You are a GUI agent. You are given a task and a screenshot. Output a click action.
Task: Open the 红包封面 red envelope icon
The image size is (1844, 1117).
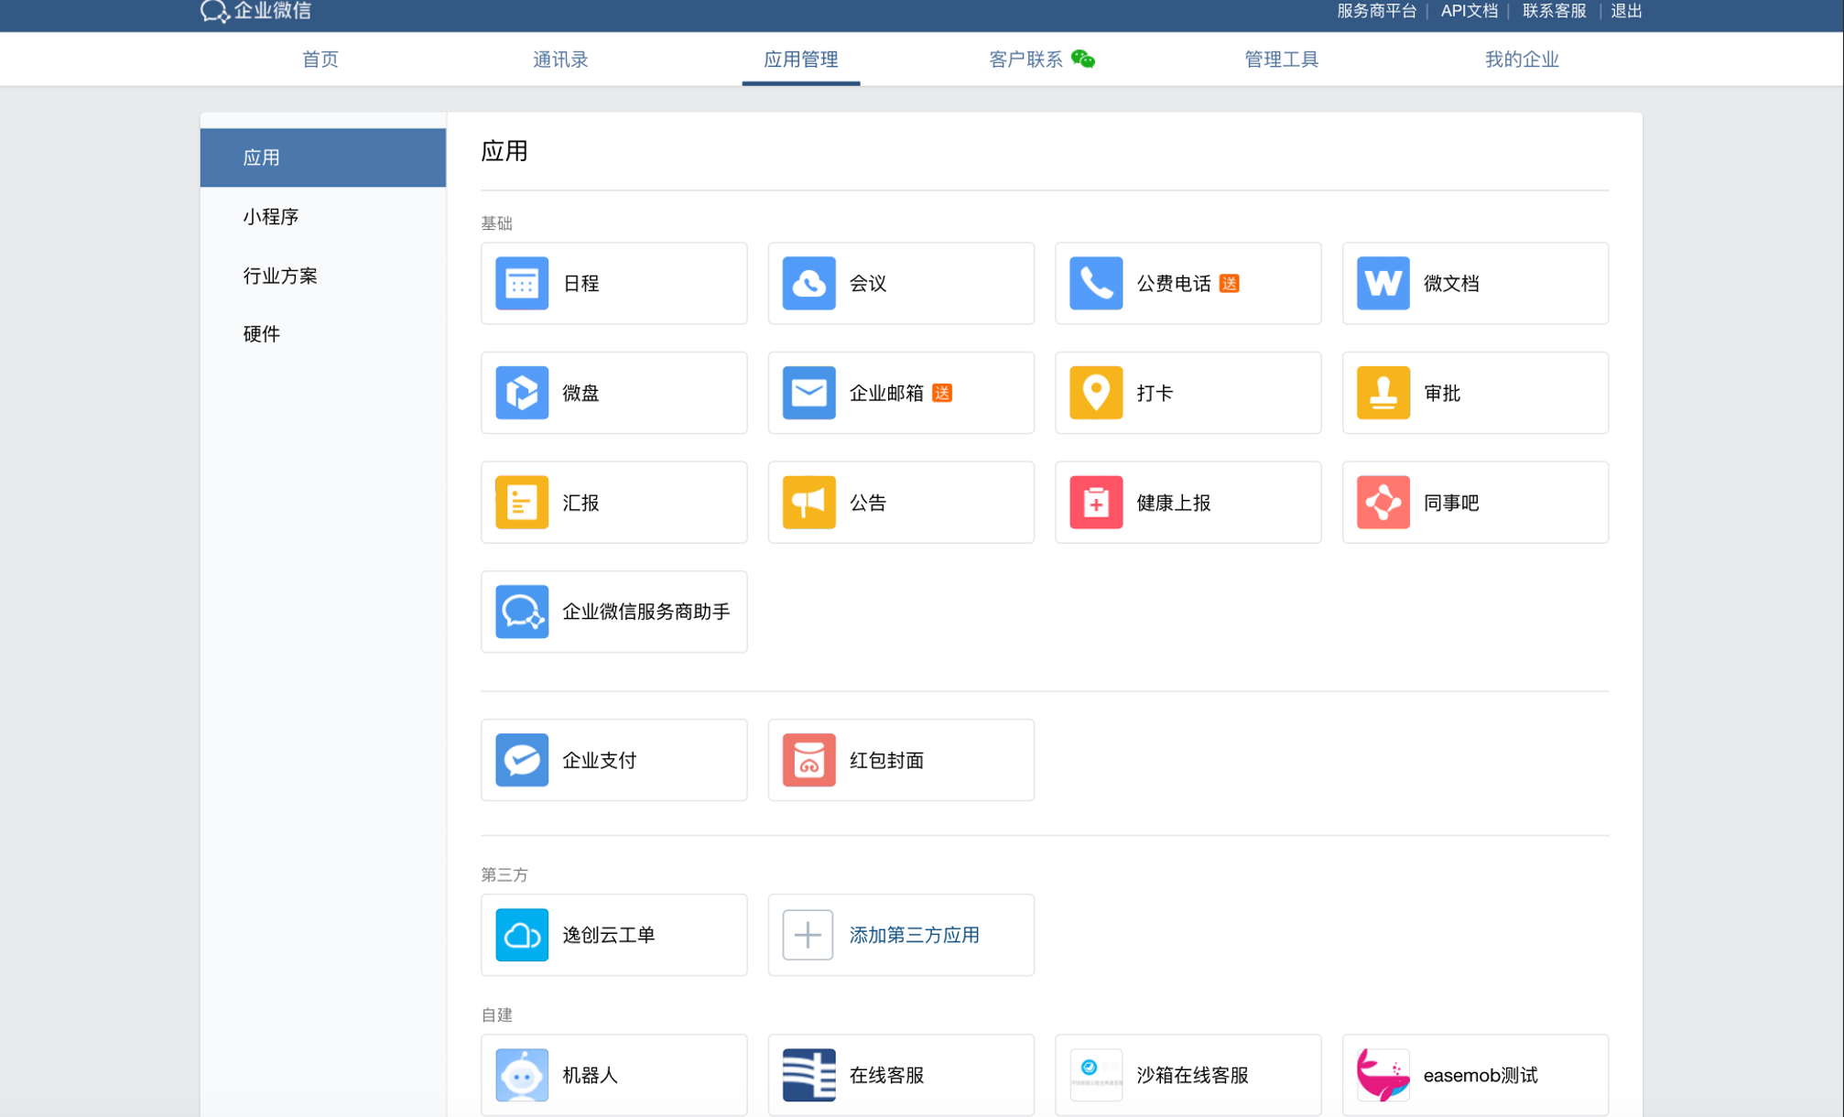808,760
